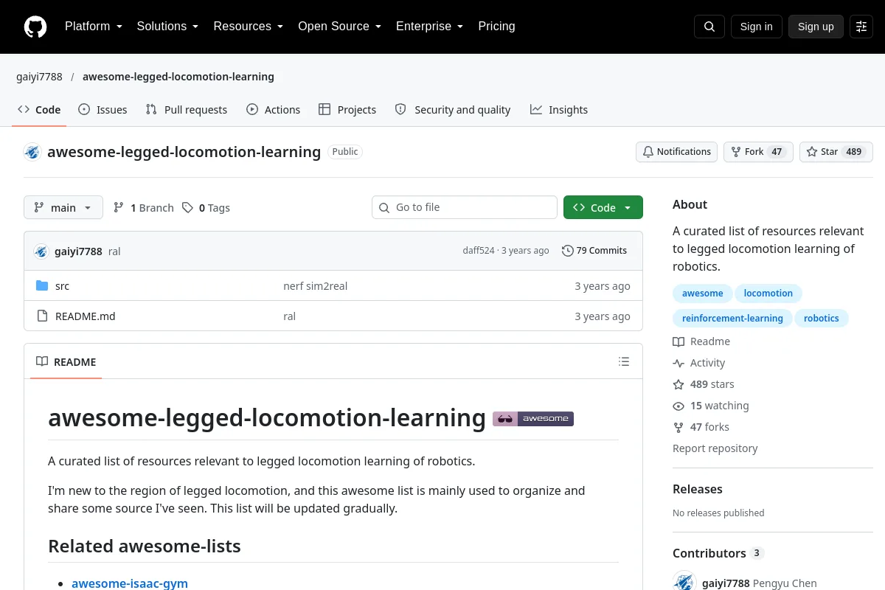Click the src folder icon
The image size is (885, 590).
[x=42, y=286]
